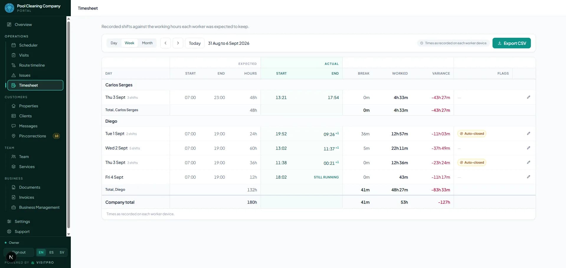Click the Issues warning triangle icon

point(14,75)
